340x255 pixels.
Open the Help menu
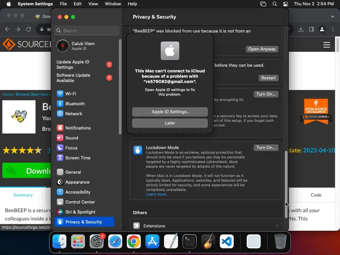tap(132, 4)
